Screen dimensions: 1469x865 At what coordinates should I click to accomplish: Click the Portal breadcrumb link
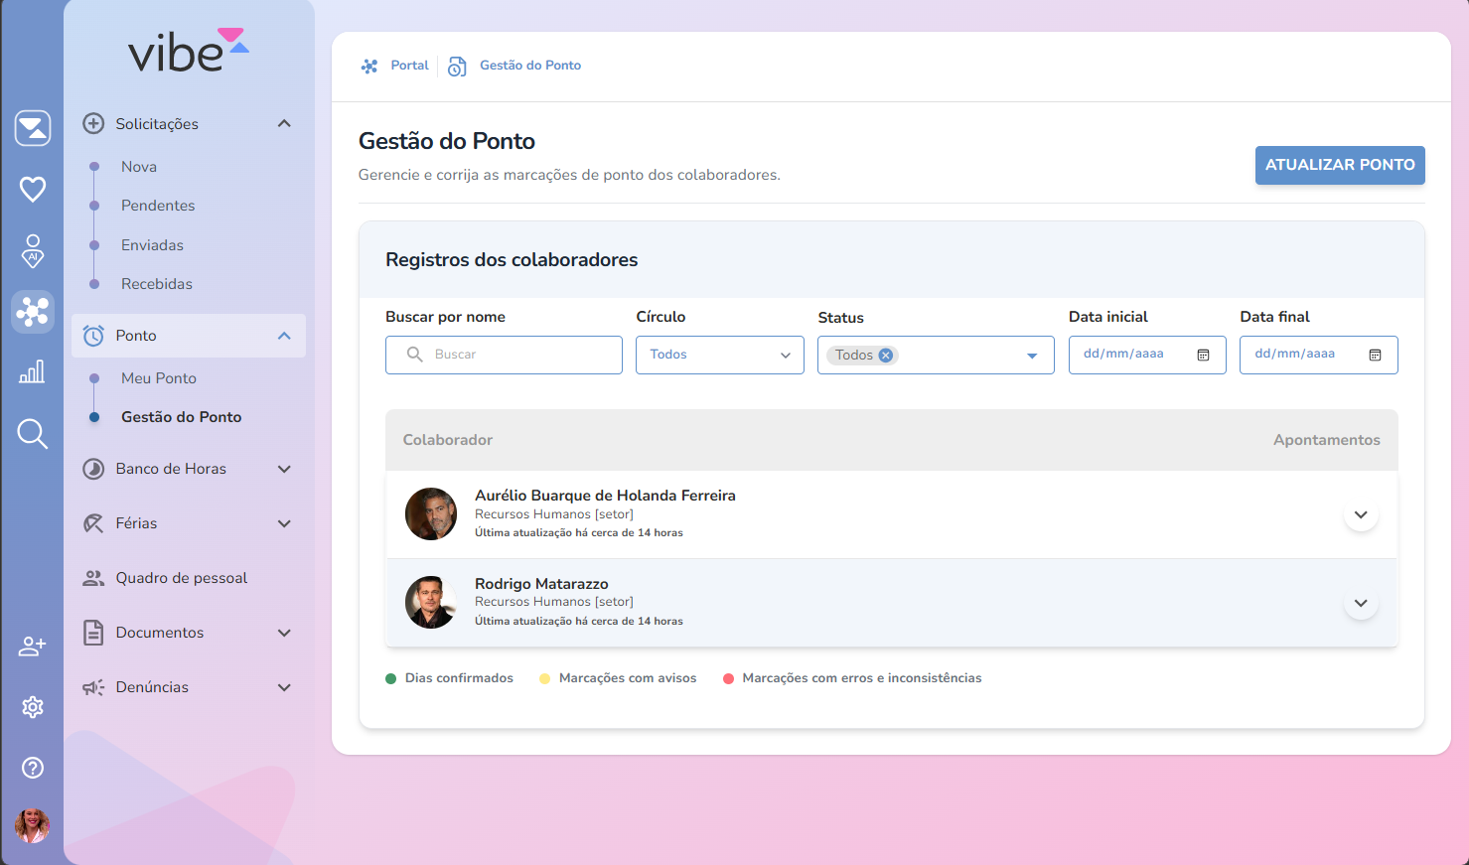(x=409, y=66)
